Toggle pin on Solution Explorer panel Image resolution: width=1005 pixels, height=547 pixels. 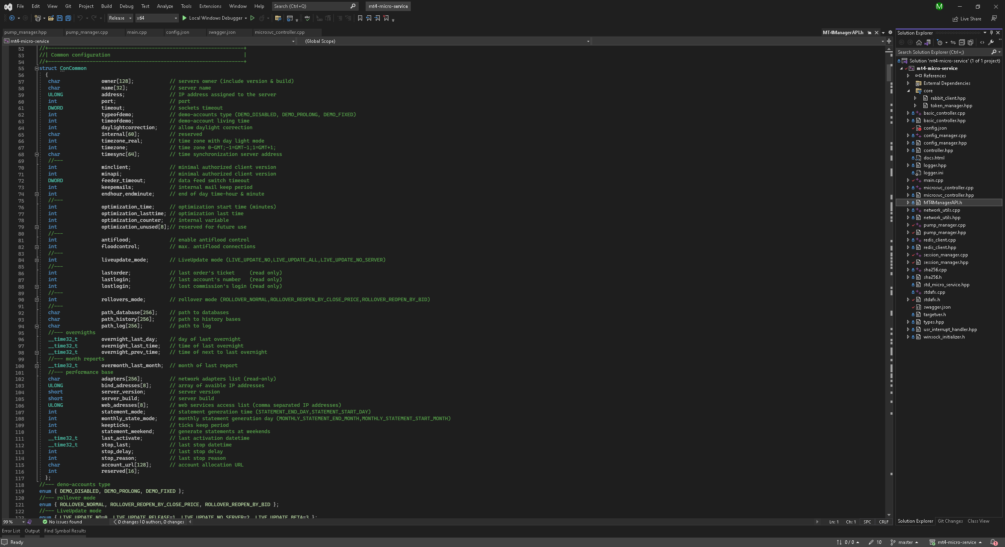pos(991,33)
